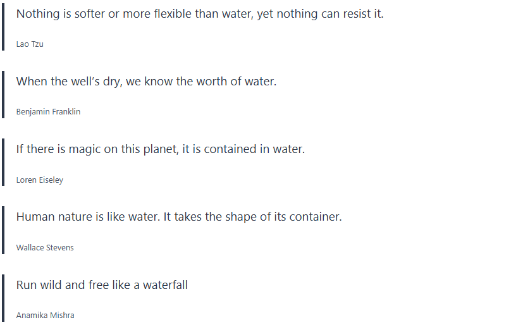Click the left border bar of Franklin quote
This screenshot has height=325, width=511.
click(3, 95)
